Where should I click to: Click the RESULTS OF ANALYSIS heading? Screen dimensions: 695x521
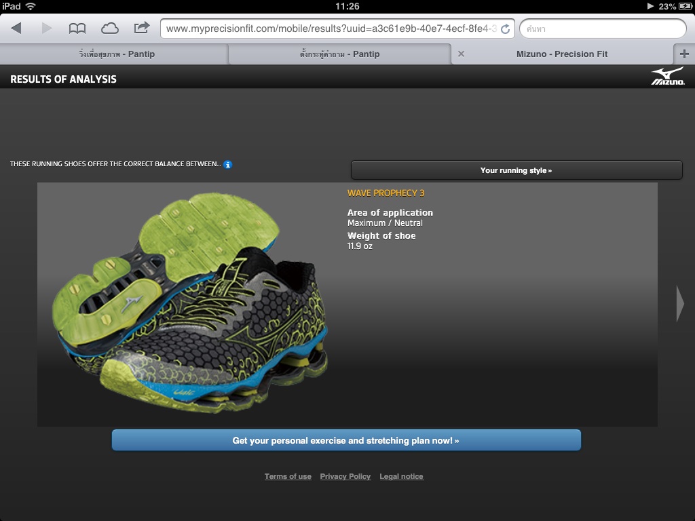(63, 79)
